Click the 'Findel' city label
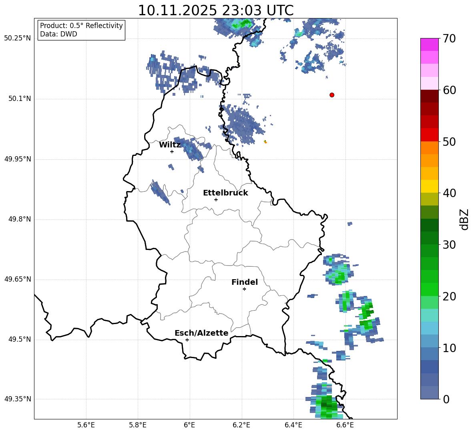This screenshot has height=433, width=474. tap(245, 282)
